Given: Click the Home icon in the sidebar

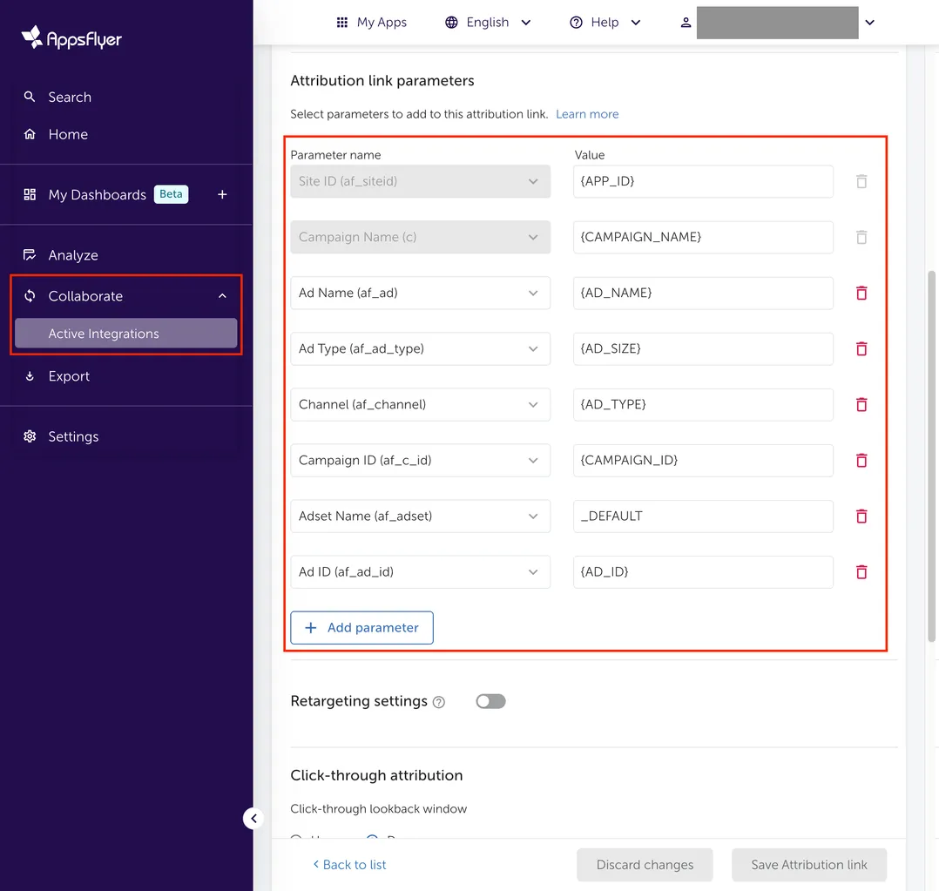Looking at the screenshot, I should point(30,134).
